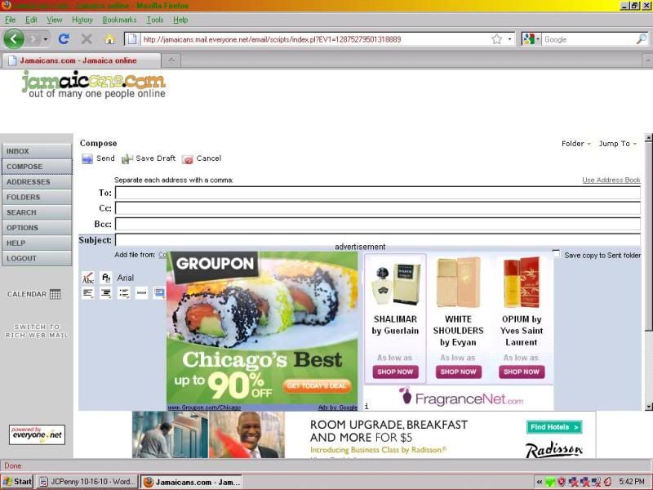Click the center alignment icon

point(106,293)
